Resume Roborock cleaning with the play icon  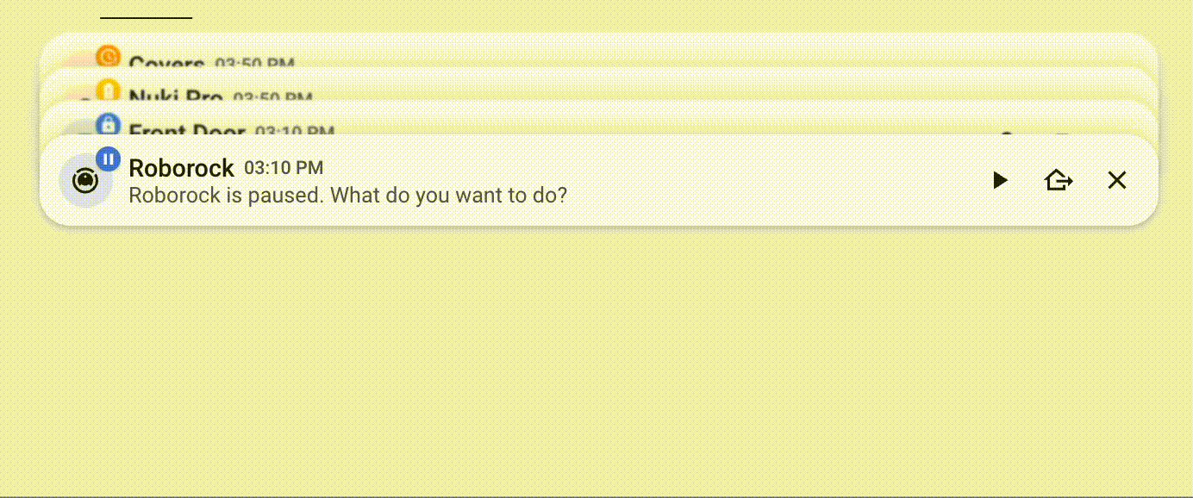pos(1000,180)
